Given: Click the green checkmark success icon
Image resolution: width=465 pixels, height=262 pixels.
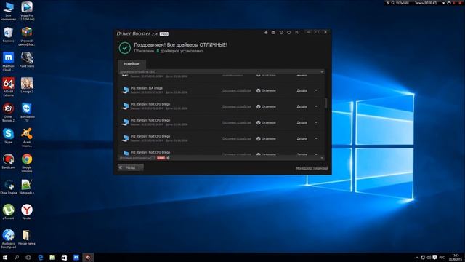Looking at the screenshot, I should [x=125, y=48].
